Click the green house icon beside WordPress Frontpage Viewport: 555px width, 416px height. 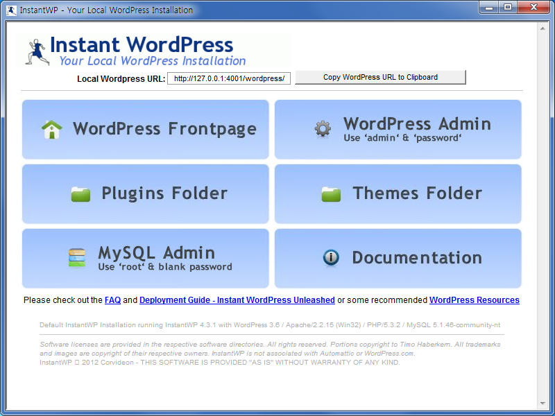click(52, 130)
